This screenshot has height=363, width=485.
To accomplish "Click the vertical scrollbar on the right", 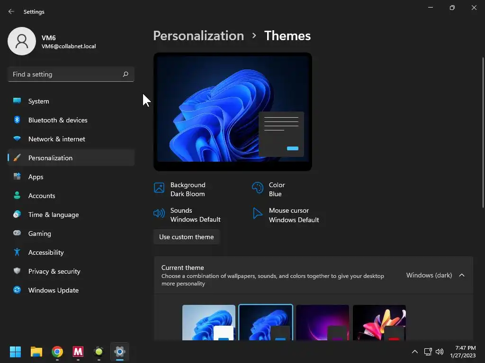I will (483, 133).
